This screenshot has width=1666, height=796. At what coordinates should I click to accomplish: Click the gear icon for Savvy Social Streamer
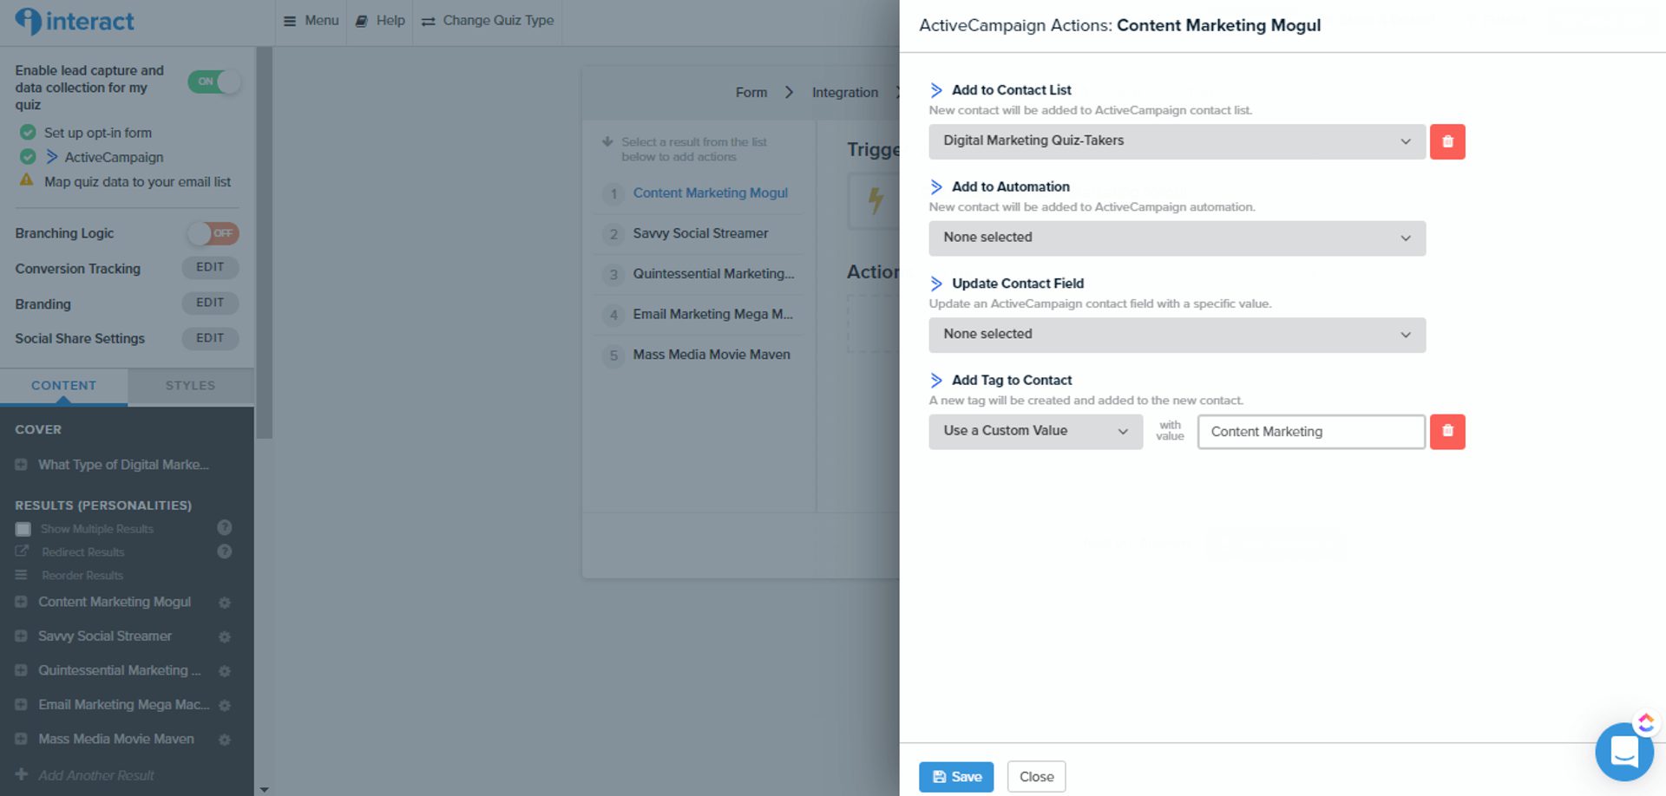coord(225,636)
